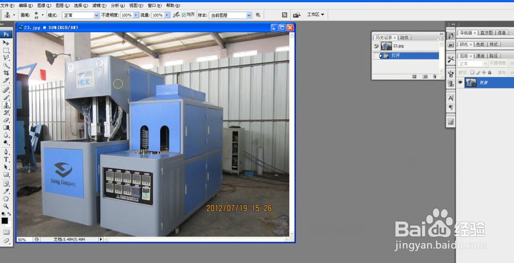Select the Rectangle shape tool
The image size is (514, 263).
6,174
